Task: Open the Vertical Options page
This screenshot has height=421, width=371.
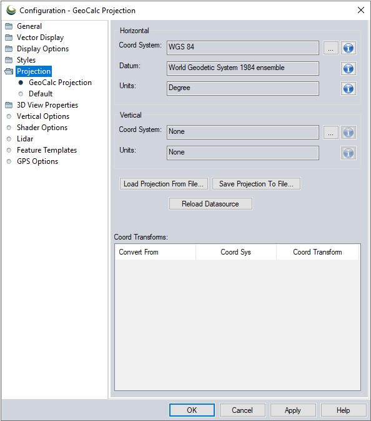Action: coord(43,116)
